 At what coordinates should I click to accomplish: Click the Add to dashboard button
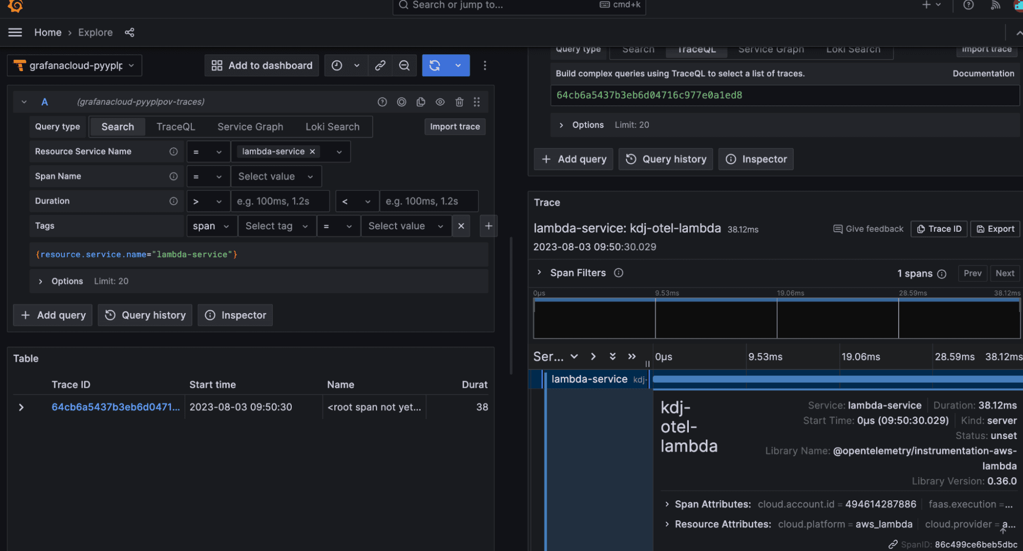tap(261, 65)
